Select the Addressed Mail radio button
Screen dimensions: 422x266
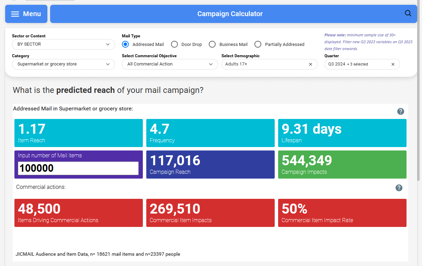coord(126,44)
